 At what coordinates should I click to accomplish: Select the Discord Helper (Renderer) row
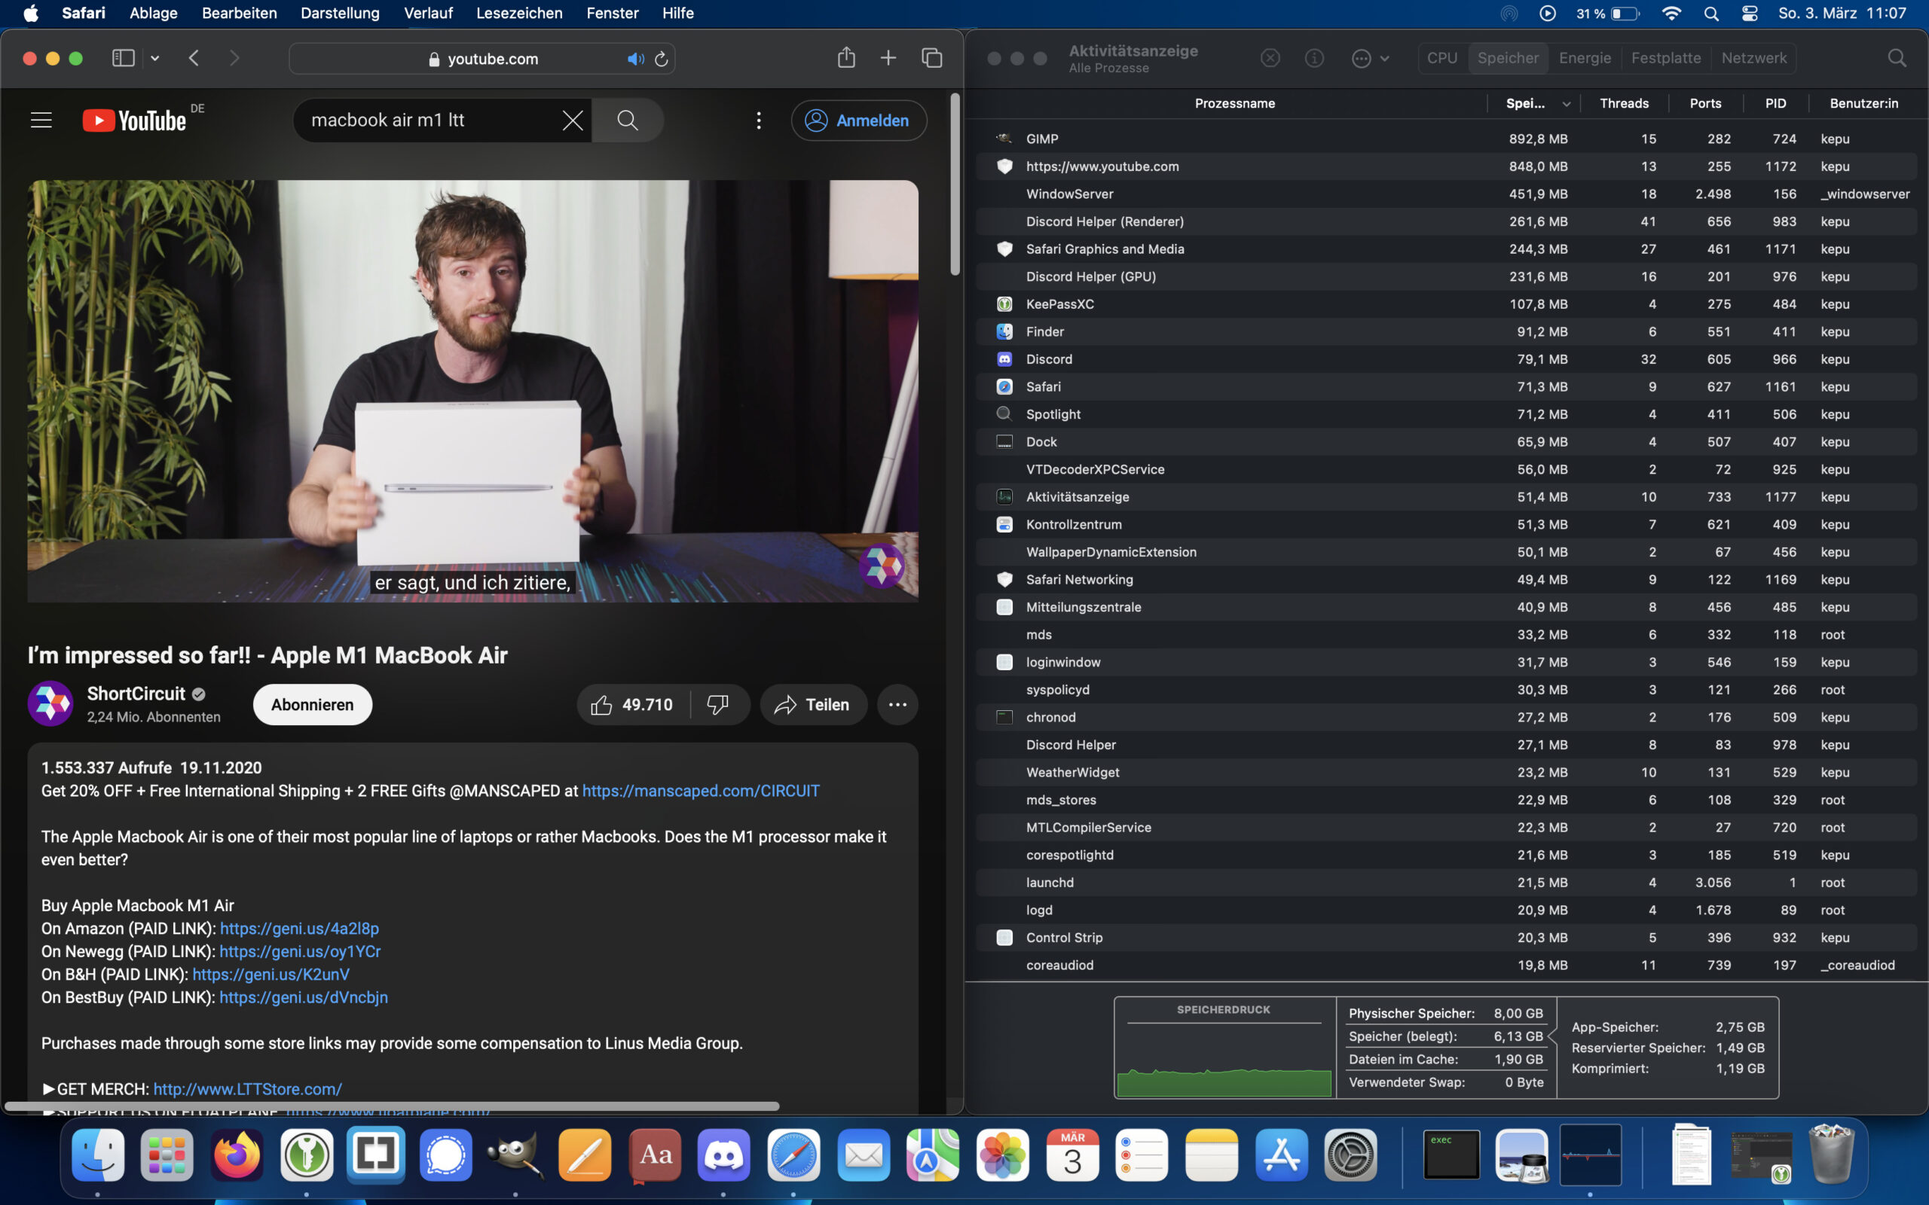tap(1446, 221)
